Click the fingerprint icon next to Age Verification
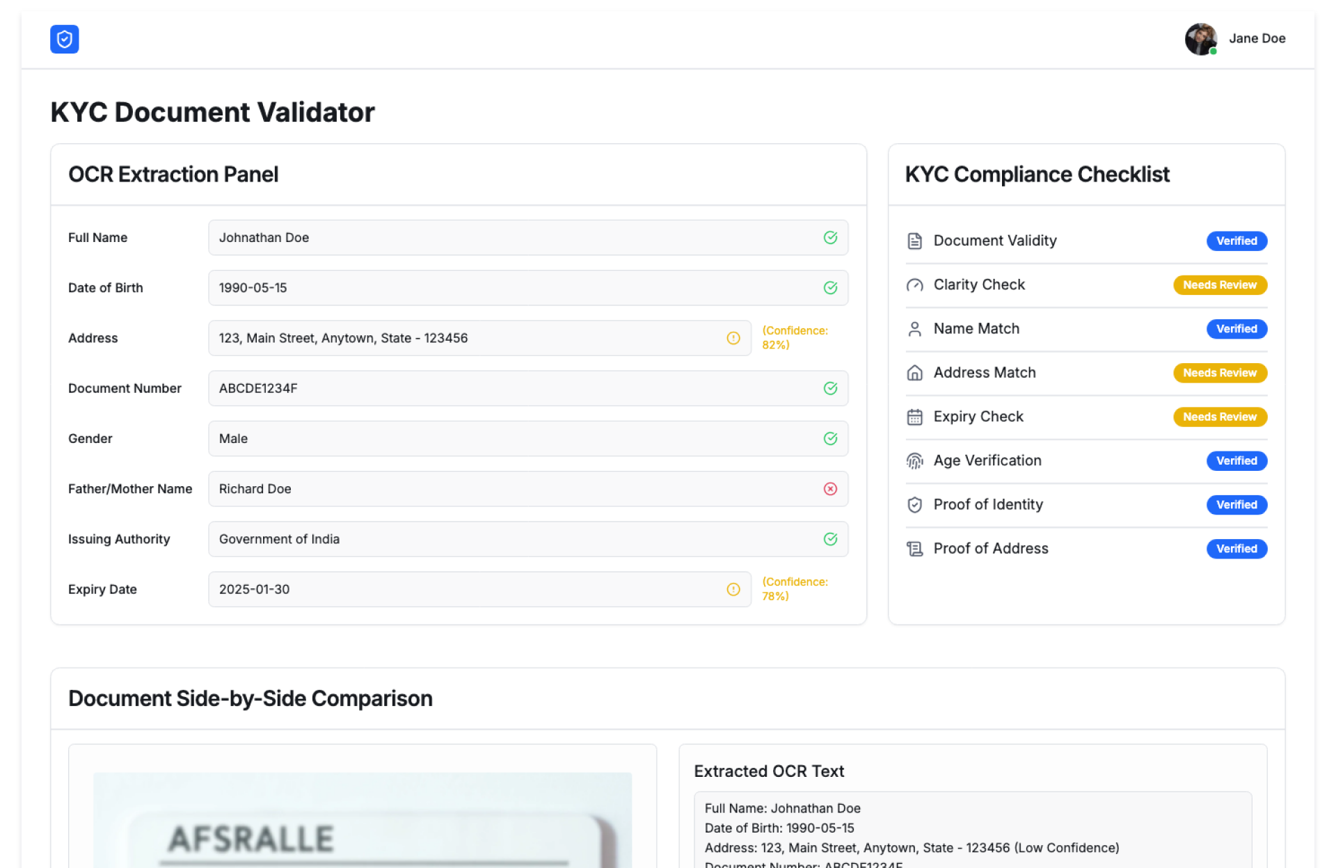Screen dimensions: 1336x868 tap(914, 460)
